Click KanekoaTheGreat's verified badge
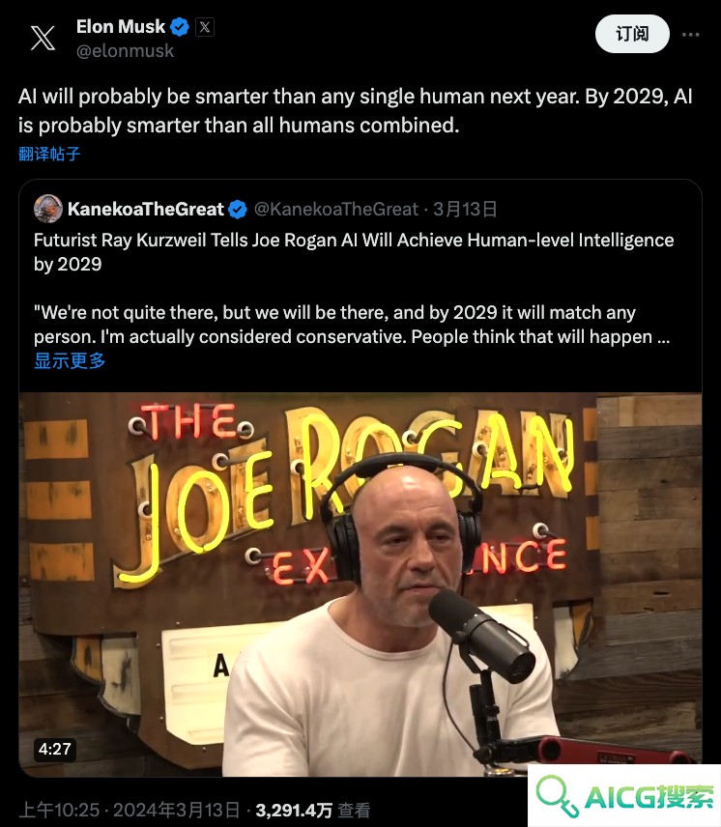Screen dimensions: 721x827 click(238, 210)
